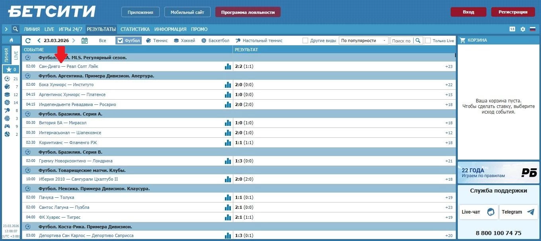Open statistics chart for Пачука — Толука
The height and width of the screenshot is (241, 541).
coord(228,197)
